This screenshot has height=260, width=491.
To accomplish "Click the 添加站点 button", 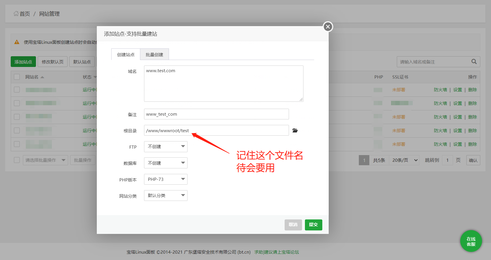I will pos(23,62).
